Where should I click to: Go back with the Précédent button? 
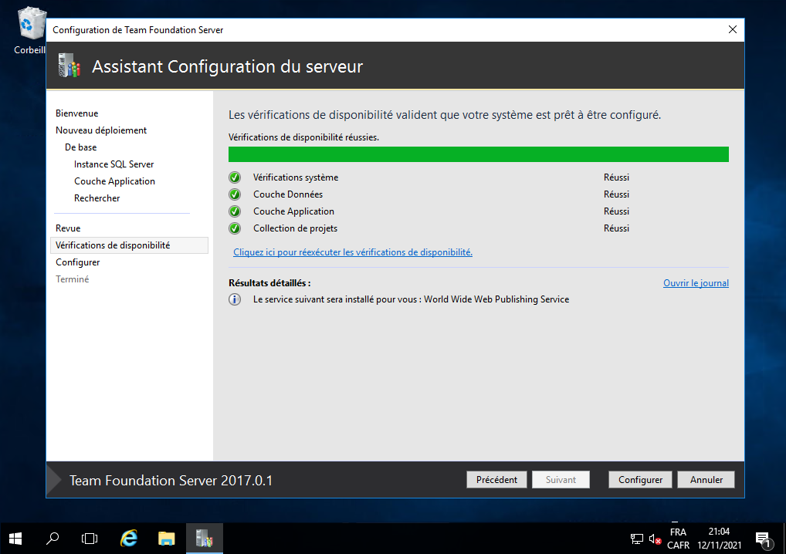496,480
